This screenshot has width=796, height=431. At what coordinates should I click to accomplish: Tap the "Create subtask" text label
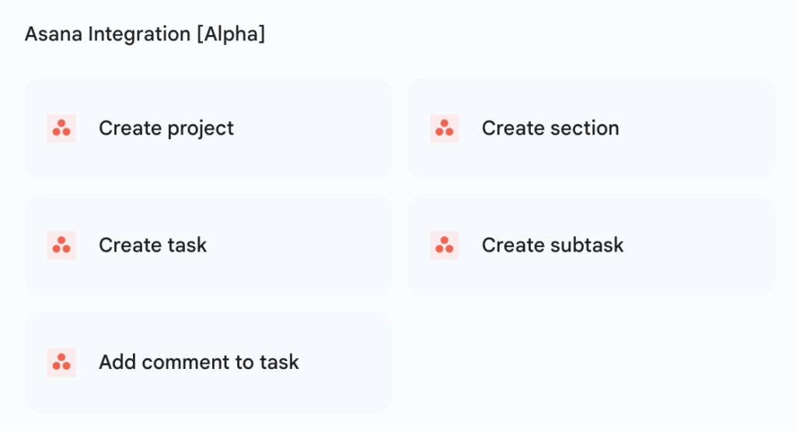click(x=553, y=245)
